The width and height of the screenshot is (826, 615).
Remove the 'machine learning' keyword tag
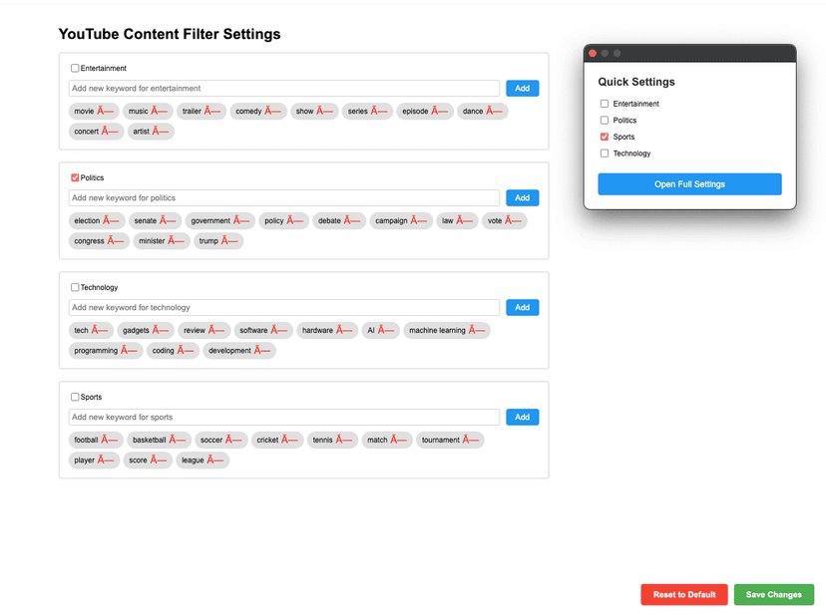(477, 331)
